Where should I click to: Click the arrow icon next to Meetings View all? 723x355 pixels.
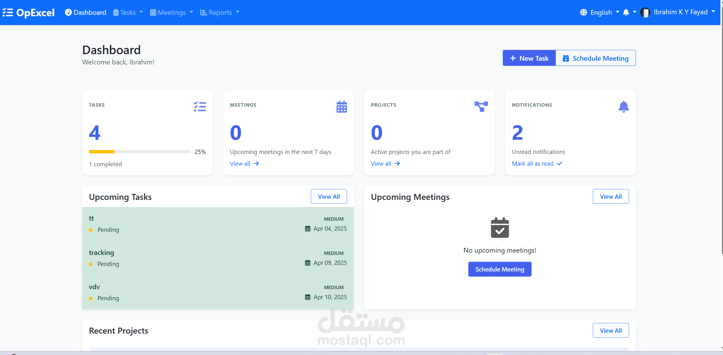(x=256, y=164)
